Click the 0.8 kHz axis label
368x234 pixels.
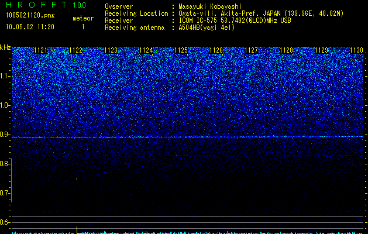coord(4,164)
